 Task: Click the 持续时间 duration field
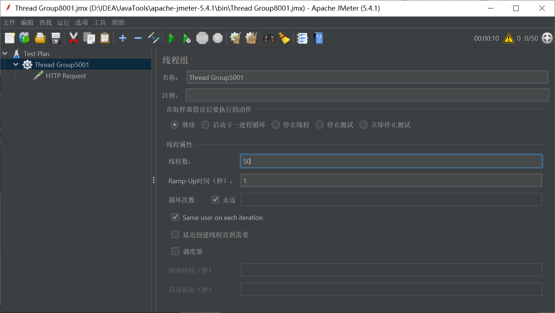391,270
